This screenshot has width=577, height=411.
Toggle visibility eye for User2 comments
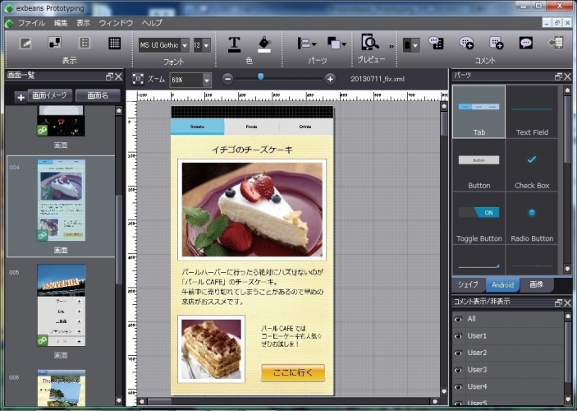pos(458,353)
